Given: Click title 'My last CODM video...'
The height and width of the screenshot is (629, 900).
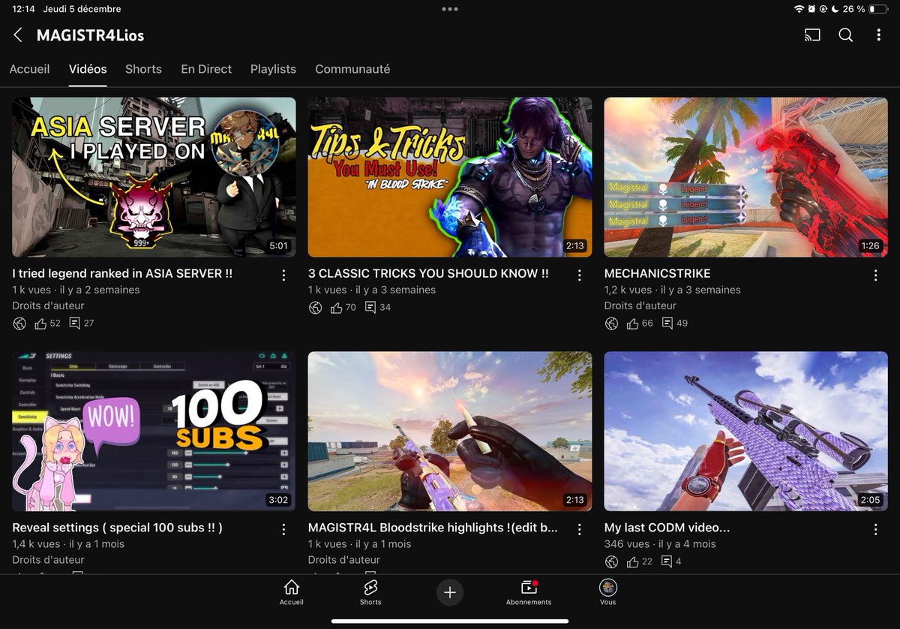Looking at the screenshot, I should pyautogui.click(x=667, y=528).
